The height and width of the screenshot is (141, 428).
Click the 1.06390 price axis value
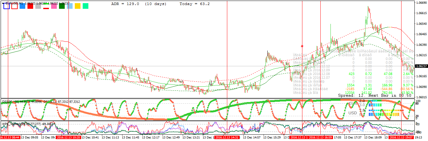(x=422, y=45)
